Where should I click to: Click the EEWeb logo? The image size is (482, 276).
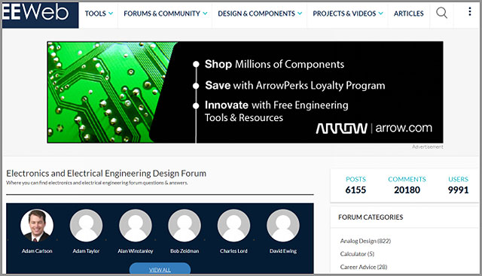pos(40,15)
